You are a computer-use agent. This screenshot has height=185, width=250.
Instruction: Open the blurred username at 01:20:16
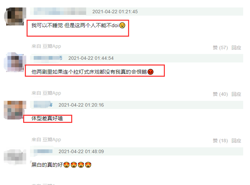point(43,105)
